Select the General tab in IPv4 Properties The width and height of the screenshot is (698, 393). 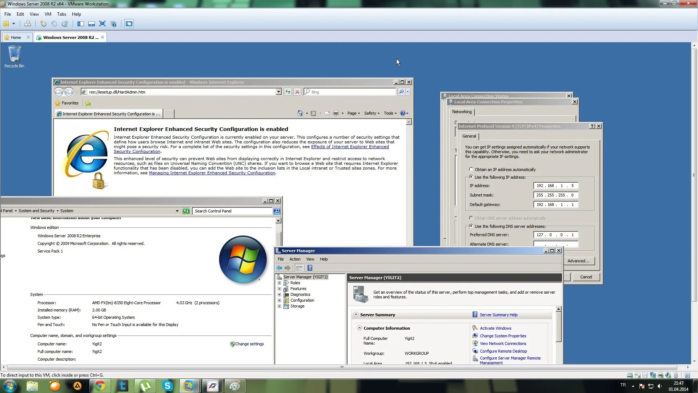pyautogui.click(x=469, y=136)
